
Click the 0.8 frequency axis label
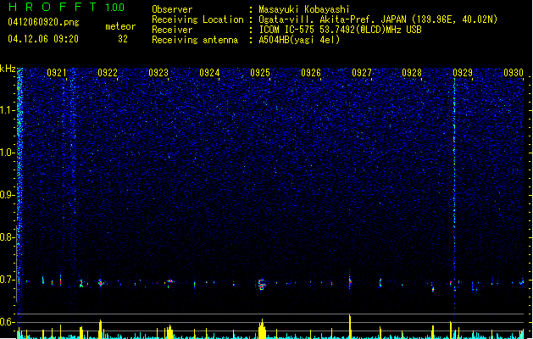pyautogui.click(x=7, y=237)
